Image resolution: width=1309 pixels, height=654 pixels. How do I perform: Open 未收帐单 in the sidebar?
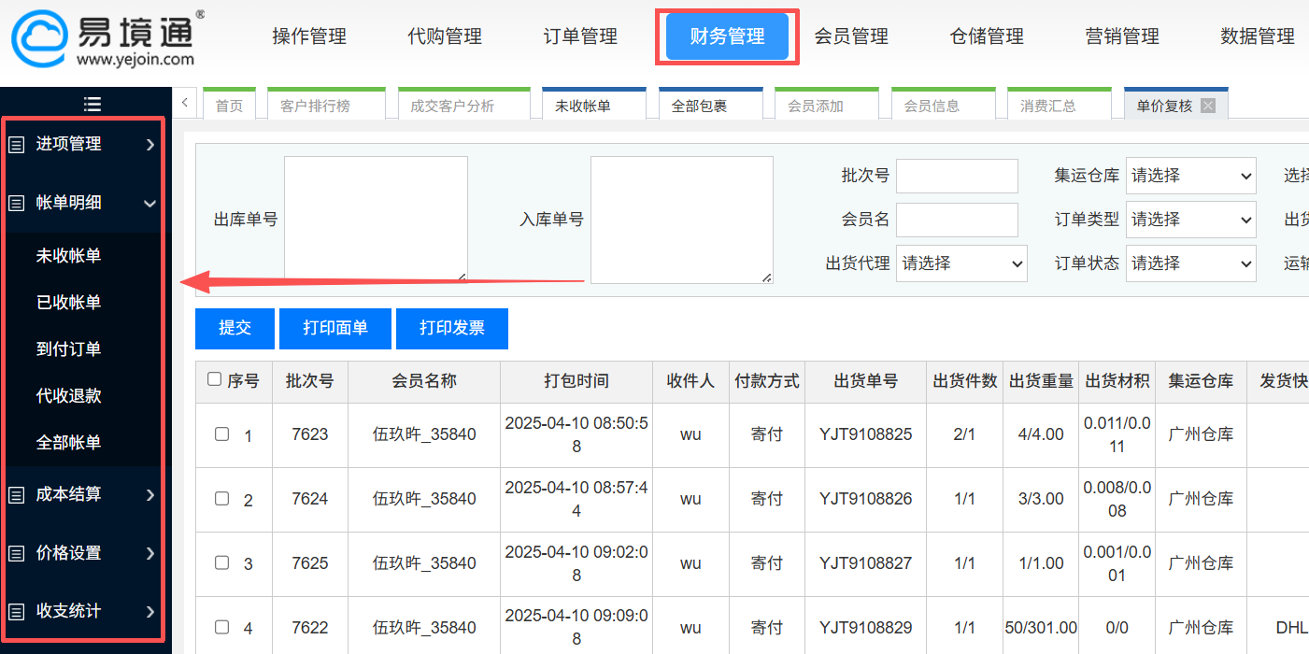(68, 256)
